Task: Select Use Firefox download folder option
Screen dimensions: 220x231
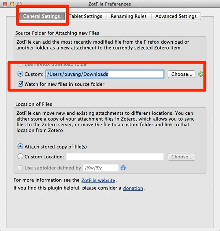Action: pos(21,65)
